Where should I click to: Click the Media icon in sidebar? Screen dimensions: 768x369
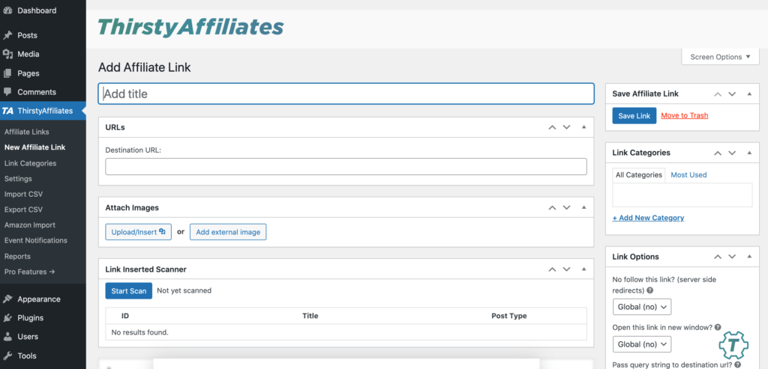tap(7, 54)
